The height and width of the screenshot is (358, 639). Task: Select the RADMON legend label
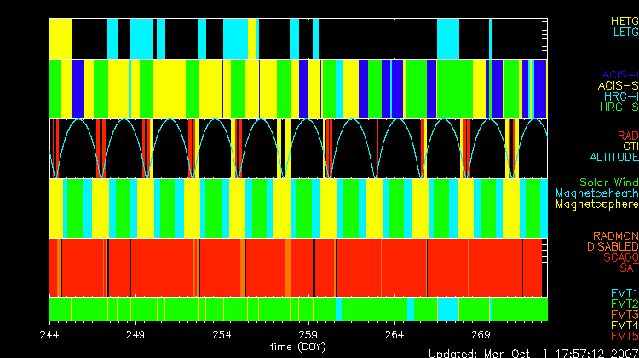pos(616,236)
